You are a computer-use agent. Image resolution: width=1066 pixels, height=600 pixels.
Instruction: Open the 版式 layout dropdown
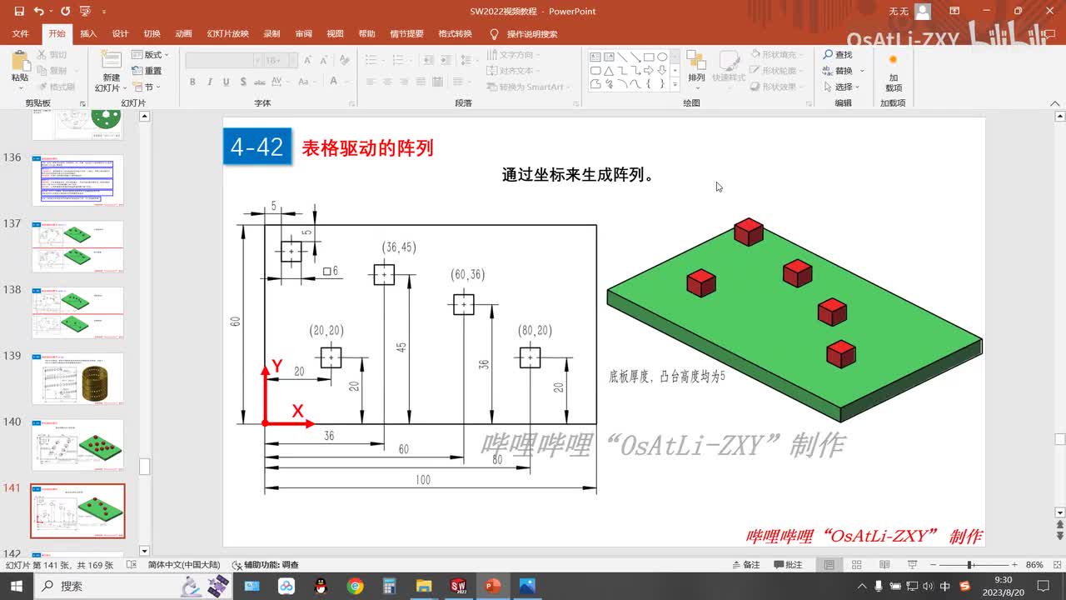coord(150,55)
